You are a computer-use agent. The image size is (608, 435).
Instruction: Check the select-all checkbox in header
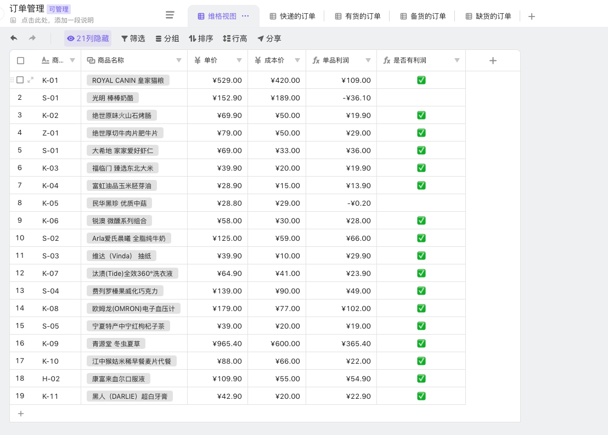point(21,60)
